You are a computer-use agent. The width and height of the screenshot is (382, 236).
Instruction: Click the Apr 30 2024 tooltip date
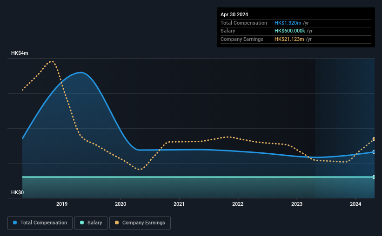pyautogui.click(x=234, y=14)
